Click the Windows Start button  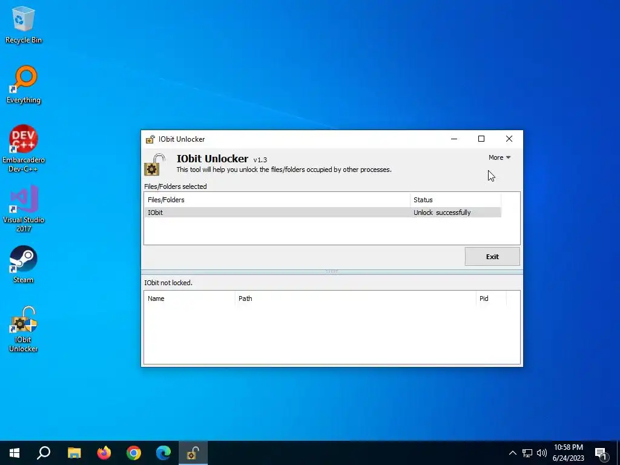pos(15,453)
